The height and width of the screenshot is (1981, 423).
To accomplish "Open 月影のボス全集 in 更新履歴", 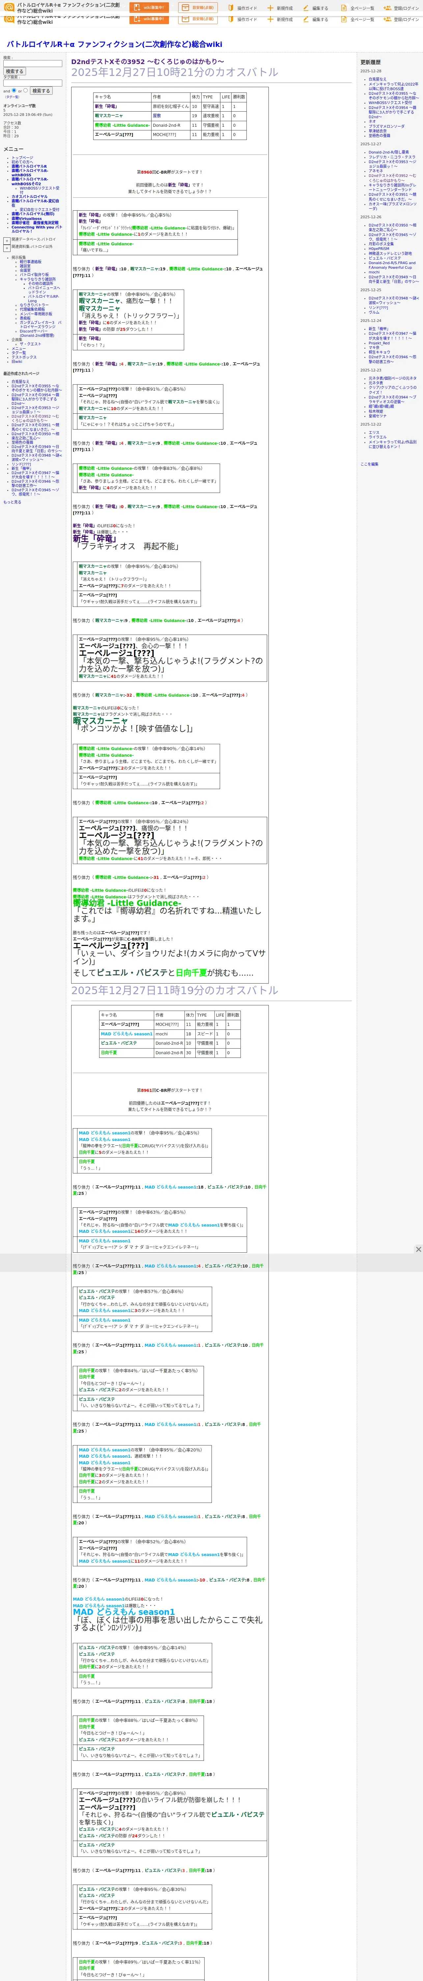I will [x=381, y=244].
